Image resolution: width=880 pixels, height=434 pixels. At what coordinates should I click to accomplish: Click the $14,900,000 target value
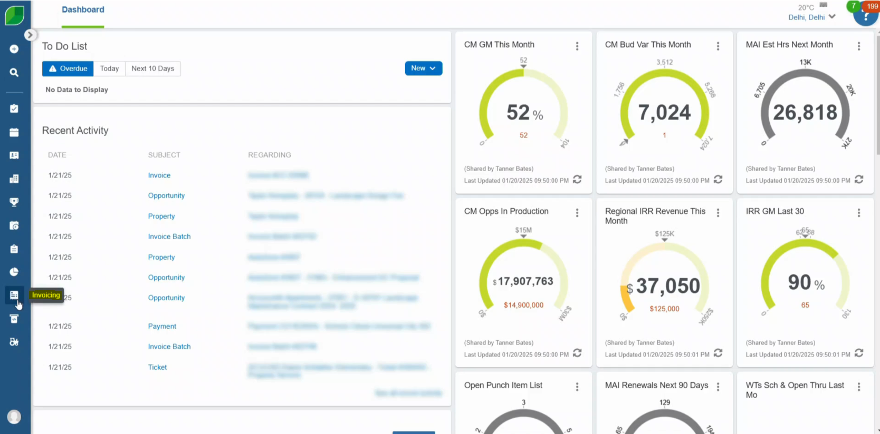pyautogui.click(x=523, y=305)
